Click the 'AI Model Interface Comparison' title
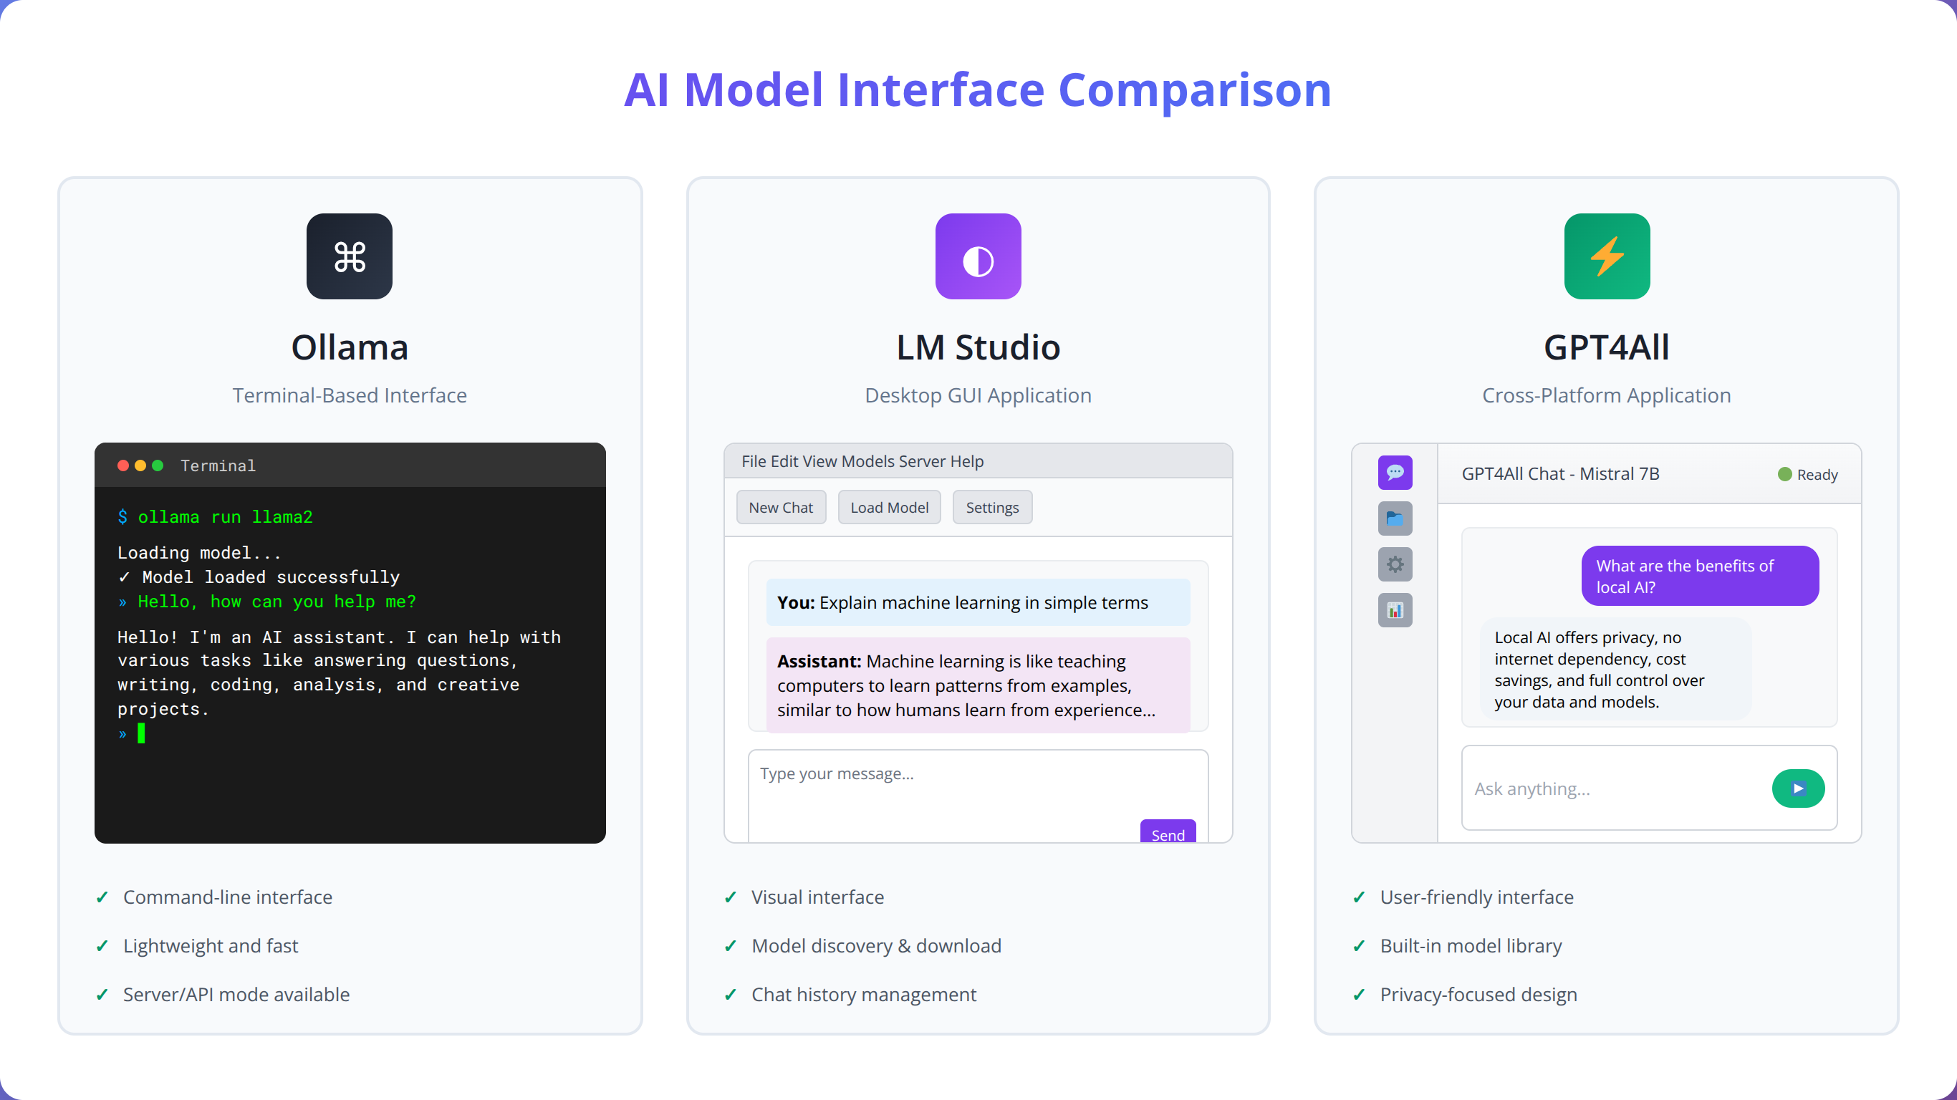Viewport: 1957px width, 1100px height. (978, 90)
